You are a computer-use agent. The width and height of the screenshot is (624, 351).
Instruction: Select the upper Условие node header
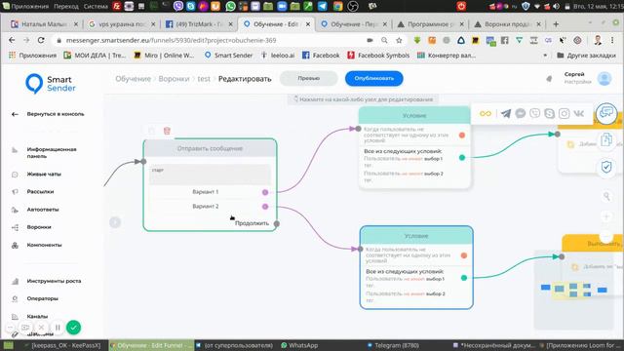(x=414, y=115)
